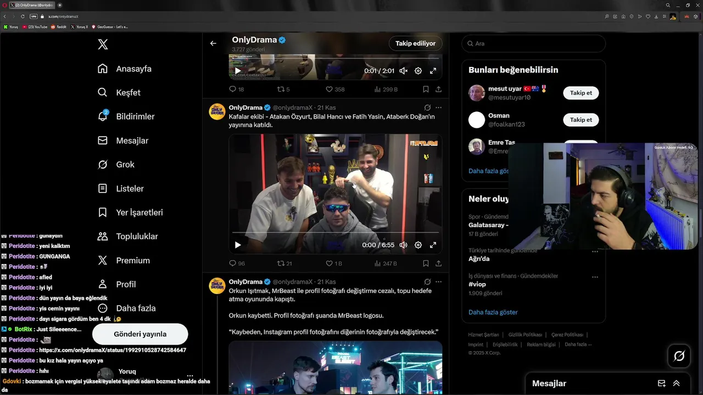
Task: Reply to post with 18 comments
Action: (236, 89)
